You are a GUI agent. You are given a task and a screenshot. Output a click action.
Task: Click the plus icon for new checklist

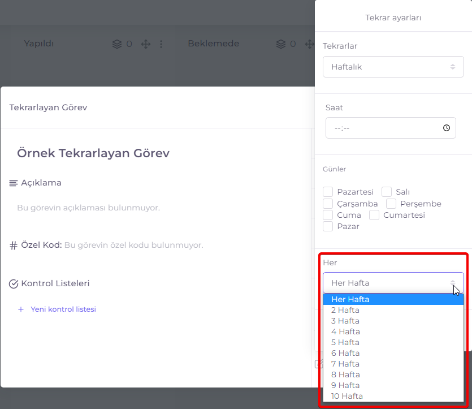pos(21,309)
